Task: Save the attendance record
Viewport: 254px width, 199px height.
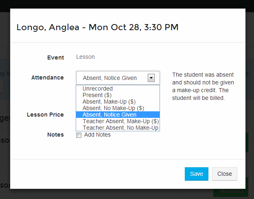Action: (x=197, y=174)
